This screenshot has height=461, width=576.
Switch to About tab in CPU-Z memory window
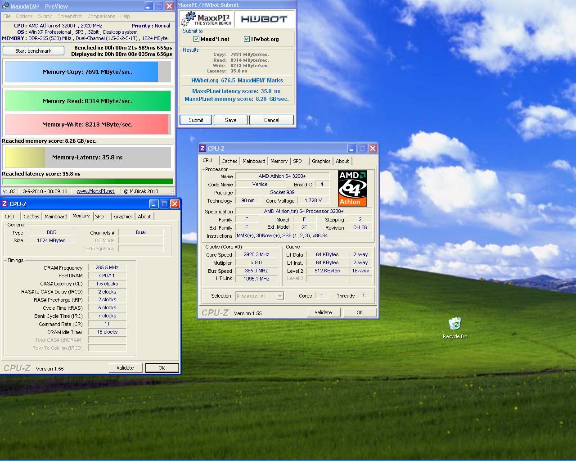144,217
